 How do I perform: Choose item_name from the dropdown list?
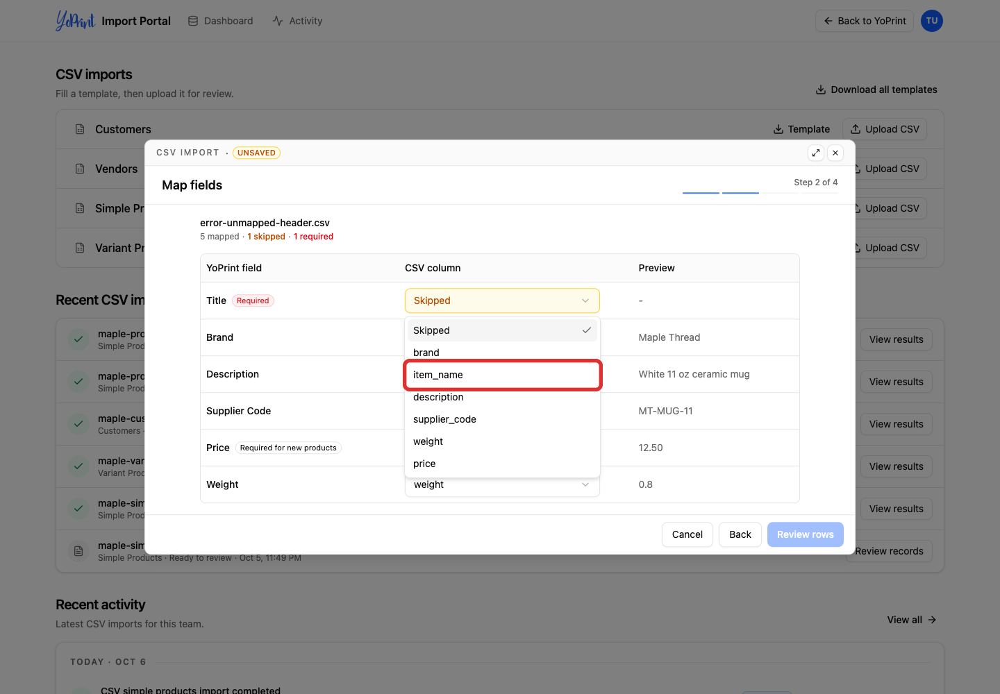click(502, 375)
